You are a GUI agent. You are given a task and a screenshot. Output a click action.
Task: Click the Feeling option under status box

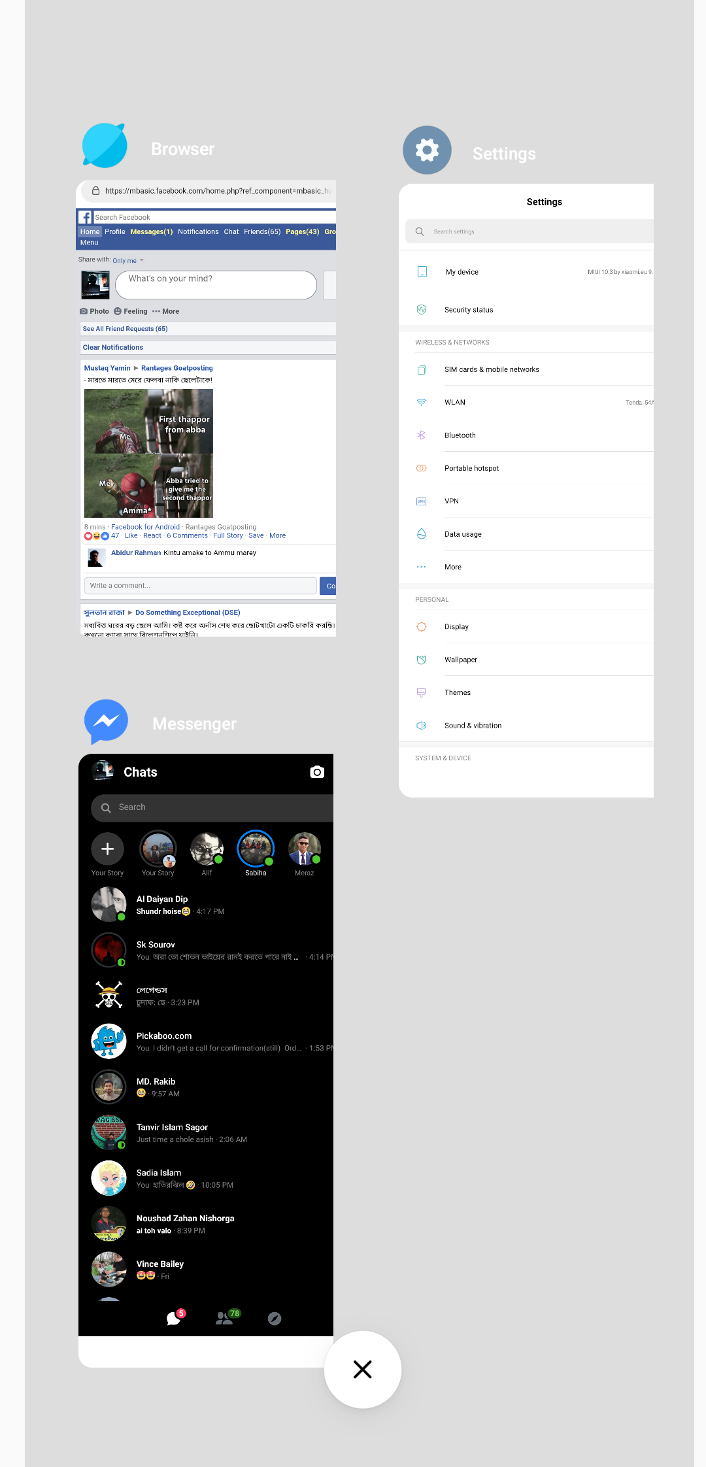(131, 311)
